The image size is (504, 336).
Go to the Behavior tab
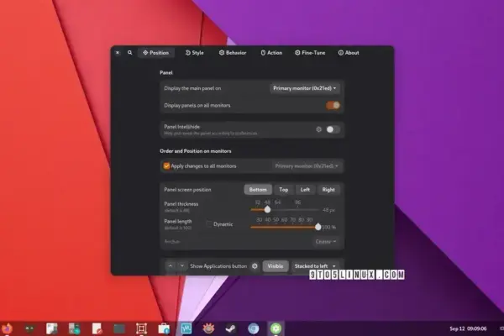233,53
